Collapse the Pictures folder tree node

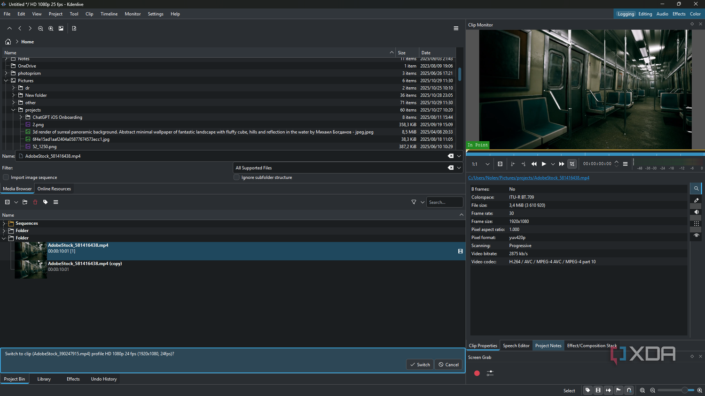point(6,81)
